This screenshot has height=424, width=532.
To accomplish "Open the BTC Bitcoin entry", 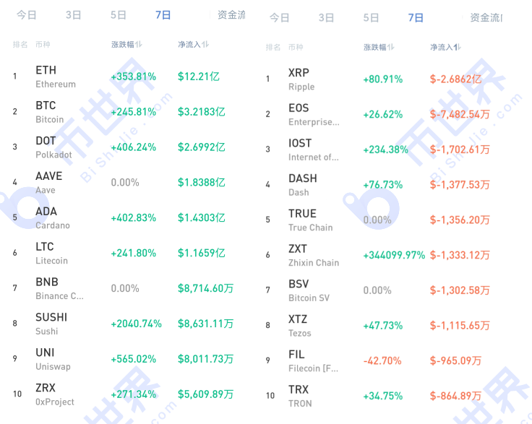I will 49,112.
